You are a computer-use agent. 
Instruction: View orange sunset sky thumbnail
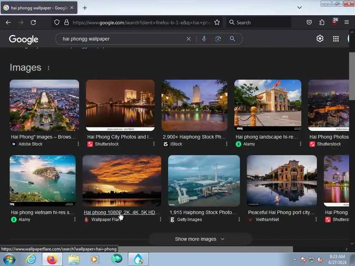click(x=122, y=181)
